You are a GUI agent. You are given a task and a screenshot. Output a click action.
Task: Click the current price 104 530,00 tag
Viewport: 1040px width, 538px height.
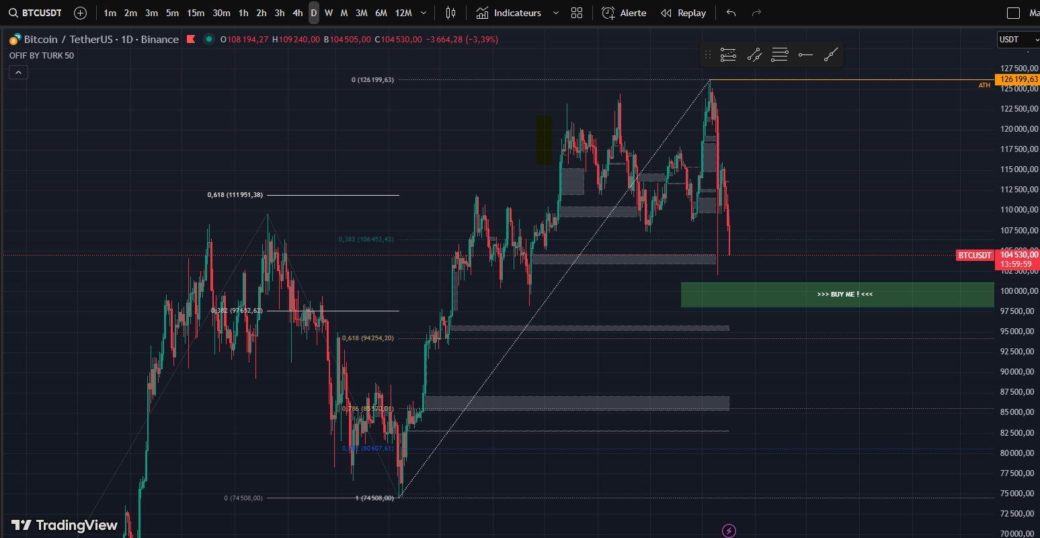1018,255
